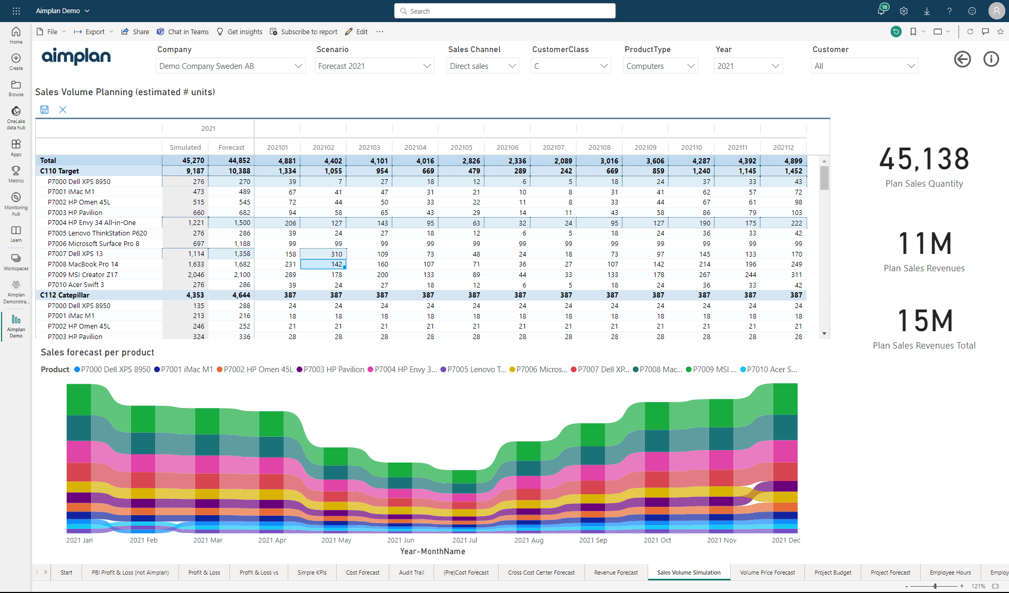Image resolution: width=1009 pixels, height=593 pixels.
Task: Open the feedback smiley icon
Action: (972, 11)
